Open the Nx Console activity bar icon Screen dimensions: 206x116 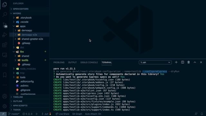click(5, 65)
